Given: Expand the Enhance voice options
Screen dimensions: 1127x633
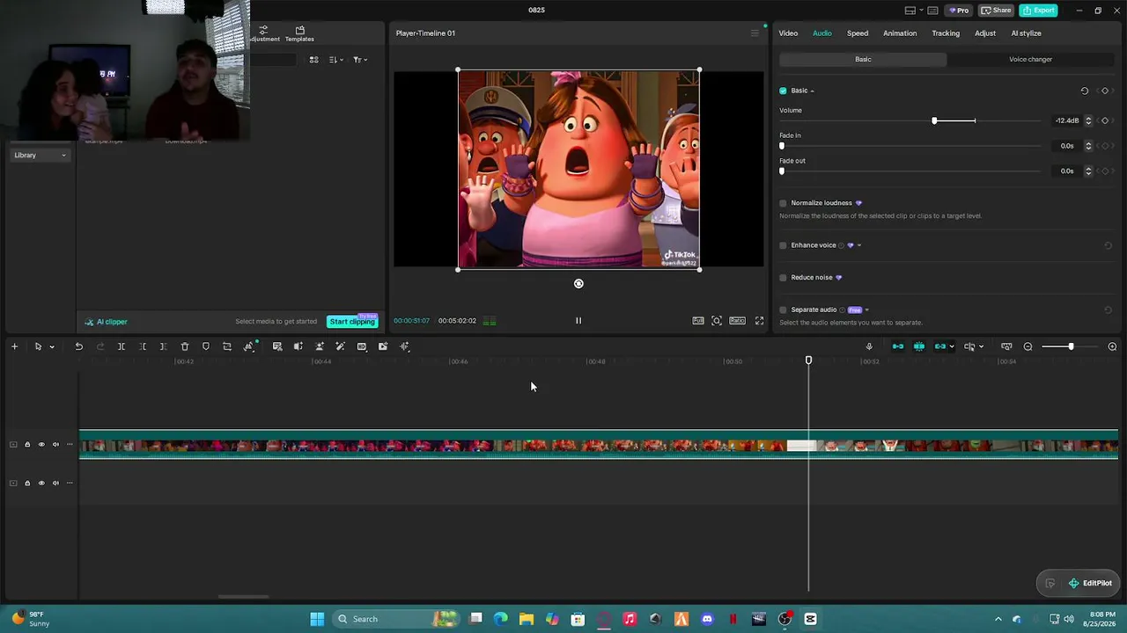Looking at the screenshot, I should [x=859, y=245].
